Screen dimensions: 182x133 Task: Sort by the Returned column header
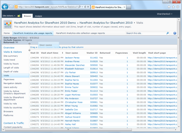(x=105, y=53)
